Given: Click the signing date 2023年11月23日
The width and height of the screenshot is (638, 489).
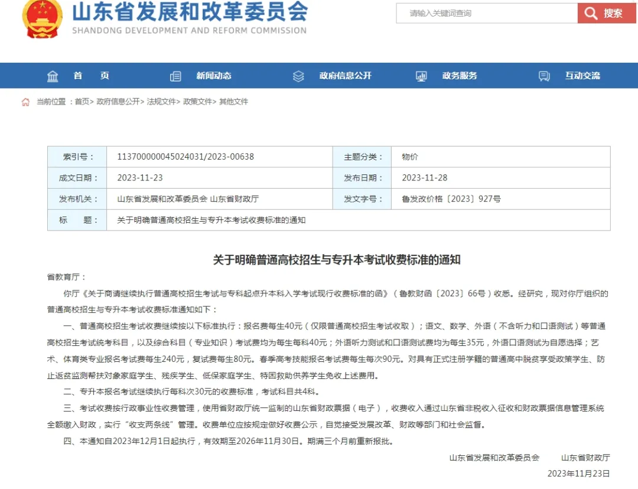Looking at the screenshot, I should tap(578, 474).
